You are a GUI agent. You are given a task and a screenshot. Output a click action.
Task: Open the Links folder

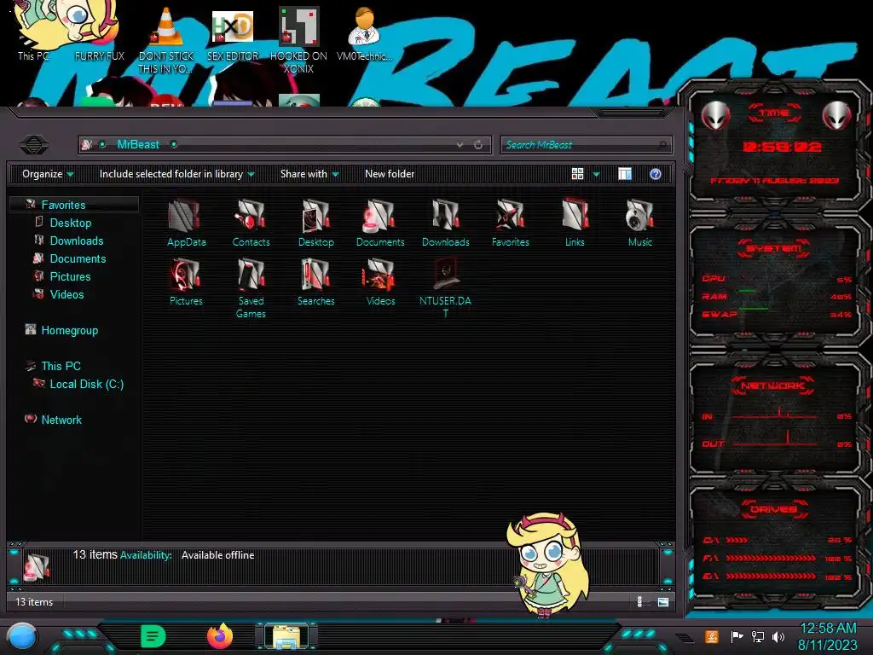pyautogui.click(x=575, y=223)
